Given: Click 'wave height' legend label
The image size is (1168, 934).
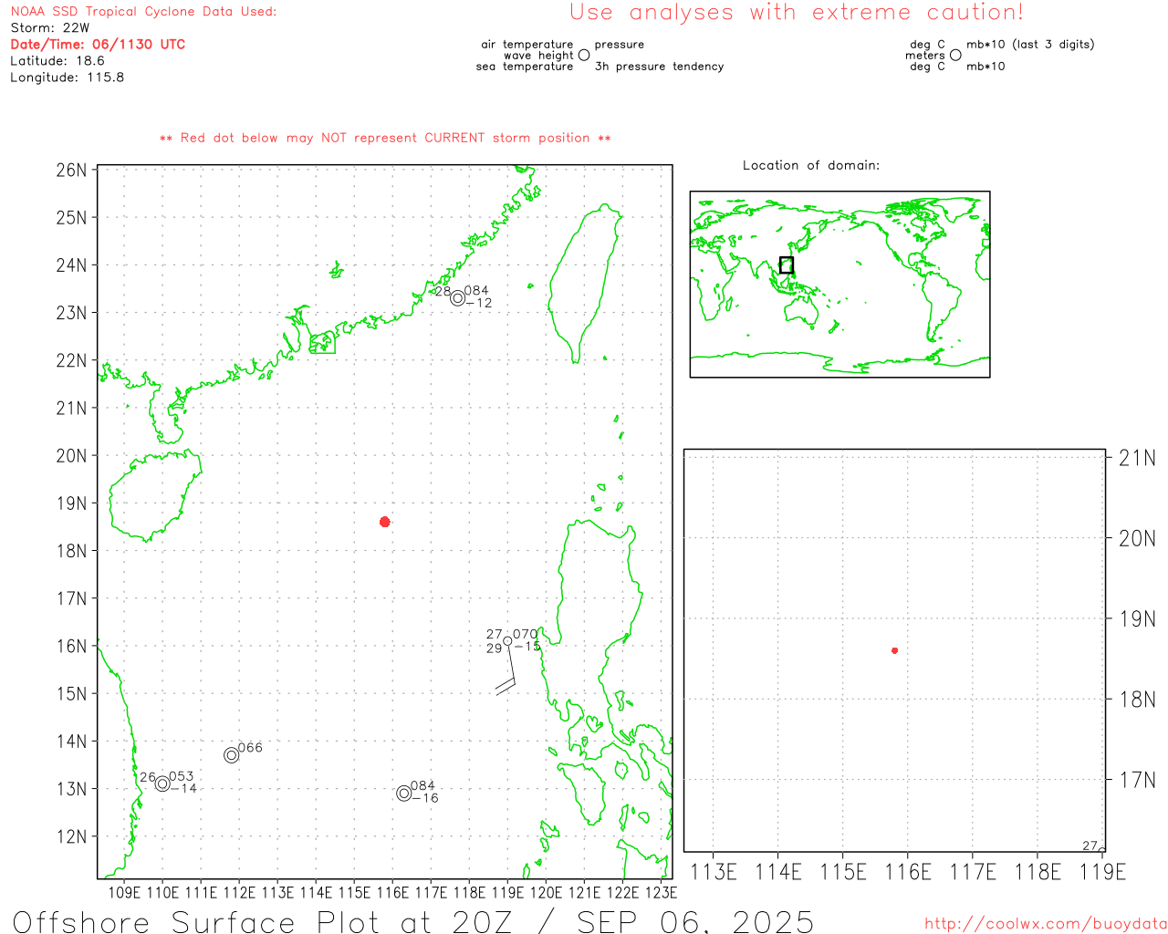Looking at the screenshot, I should coord(538,55).
